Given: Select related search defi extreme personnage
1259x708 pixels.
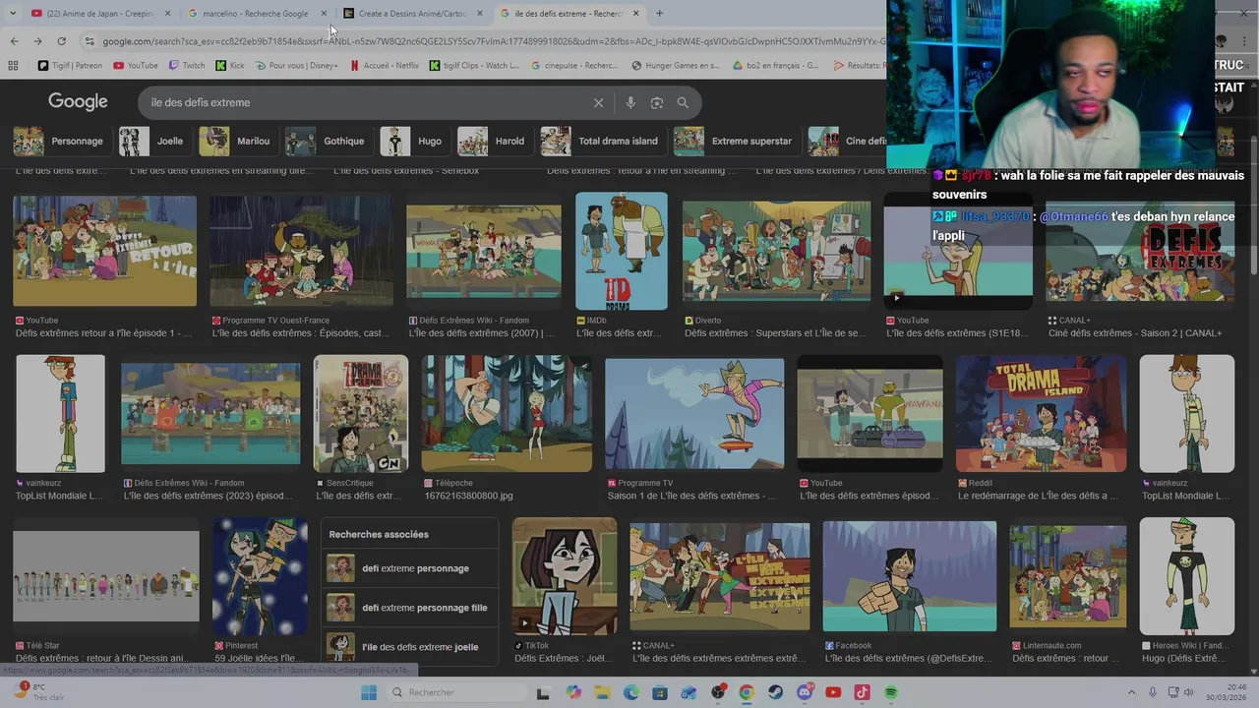Looking at the screenshot, I should (x=408, y=568).
